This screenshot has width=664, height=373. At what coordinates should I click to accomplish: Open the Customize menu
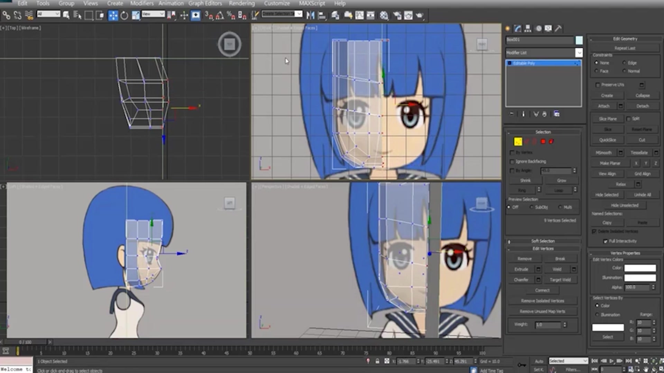click(x=276, y=3)
